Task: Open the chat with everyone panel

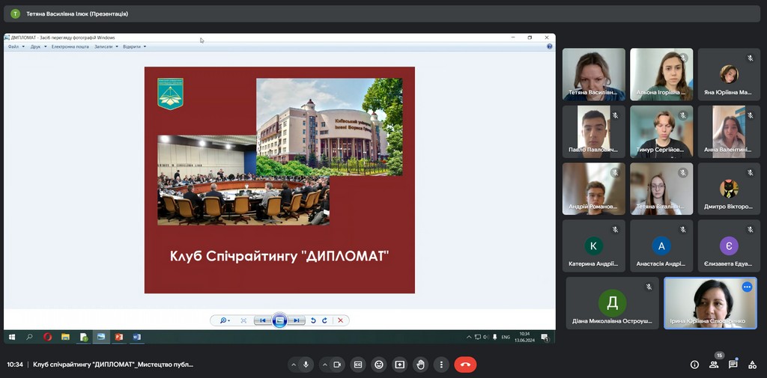Action: point(733,365)
